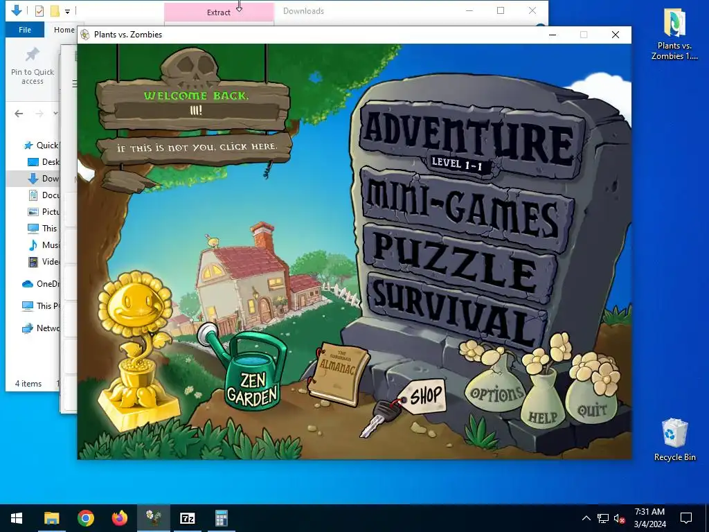The height and width of the screenshot is (532, 709).
Task: Close the Plants vs. Zombies window
Action: (616, 35)
